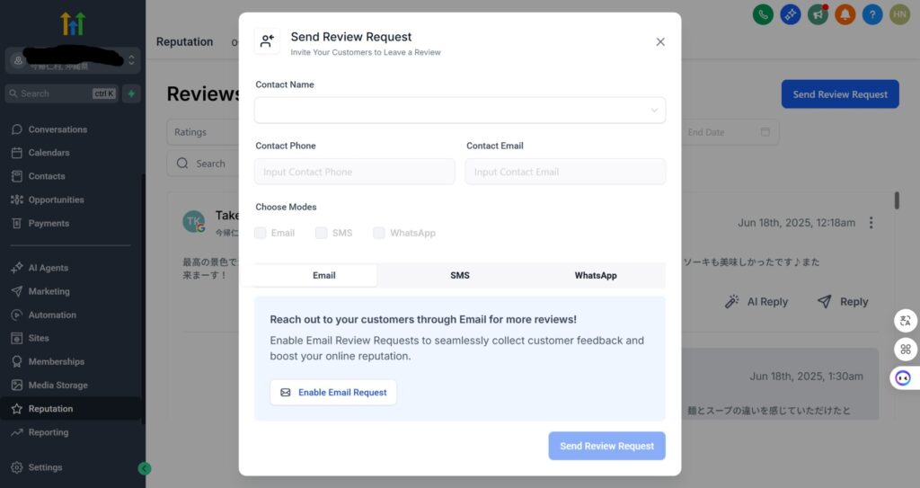Open the orange notifications bell

click(x=845, y=14)
